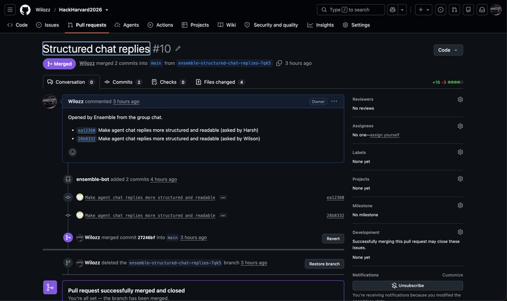Open the Milestone gear settings
This screenshot has height=301, width=507.
point(460,205)
